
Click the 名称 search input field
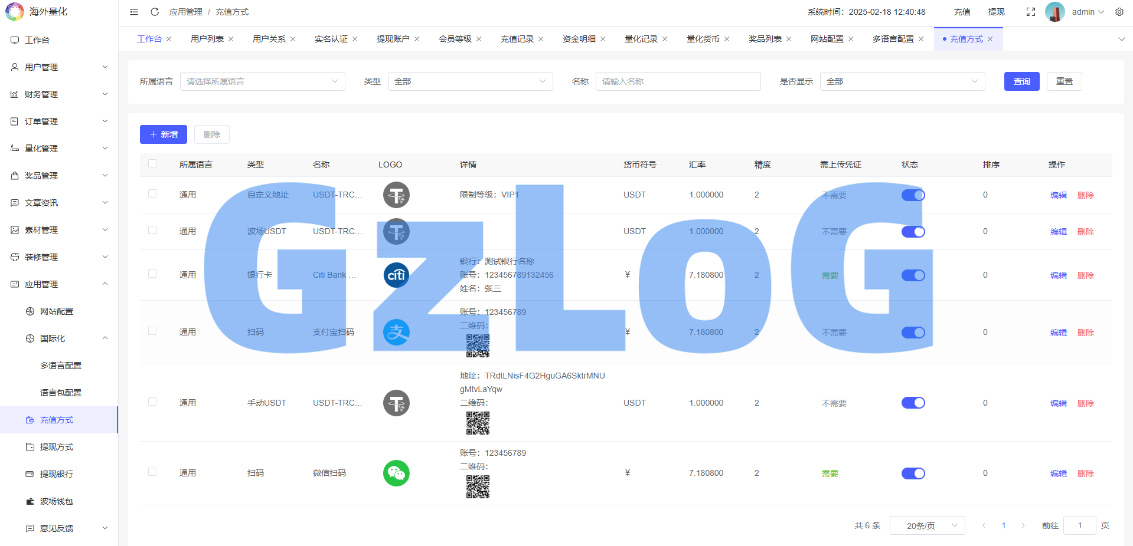tap(678, 81)
